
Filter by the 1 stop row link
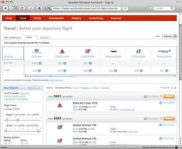[7, 70]
